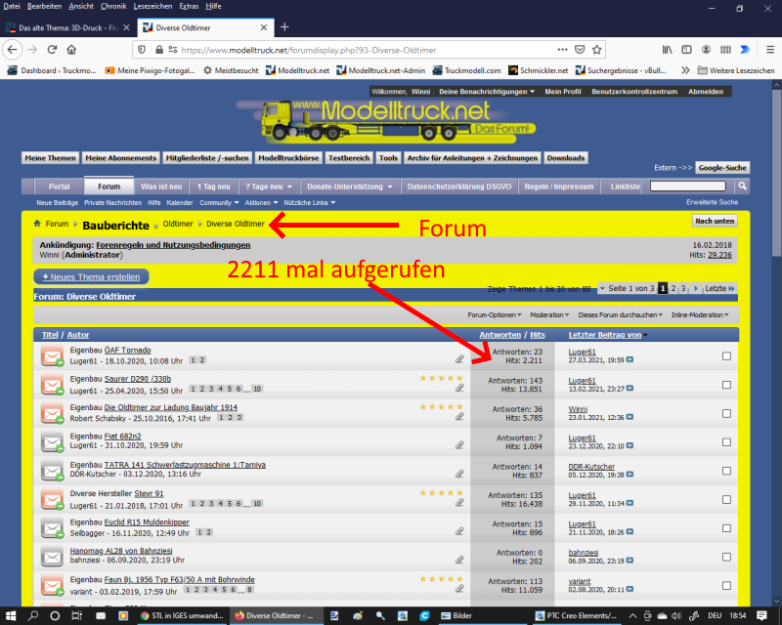Close the Diverse Oldtimer tab
Screen dimensions: 782x625
coord(264,28)
